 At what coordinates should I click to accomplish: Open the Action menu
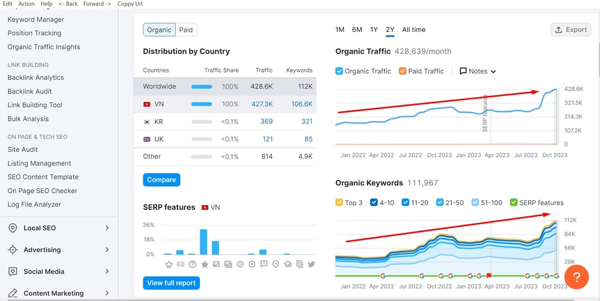click(26, 4)
